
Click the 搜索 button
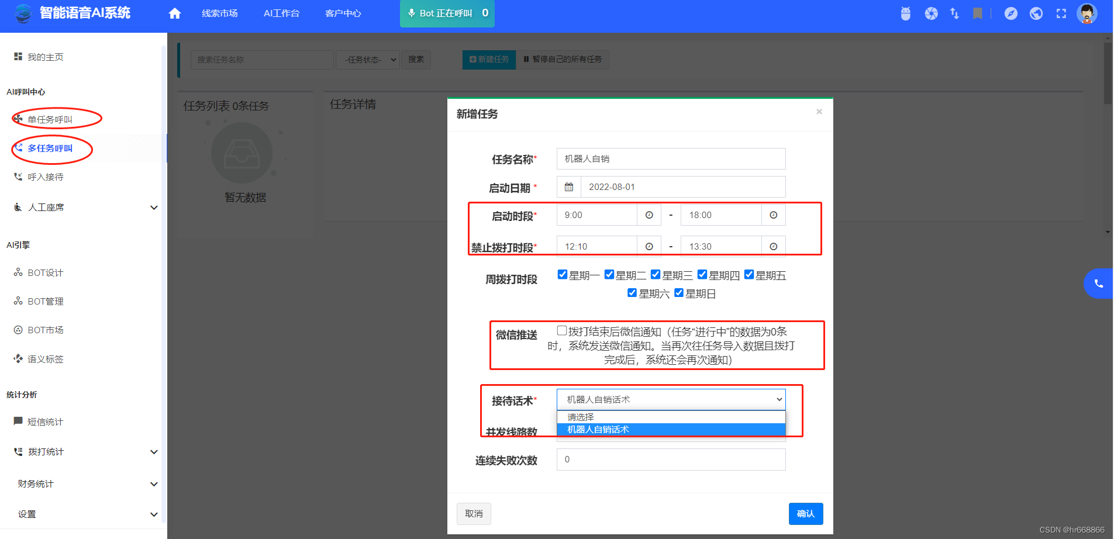416,60
